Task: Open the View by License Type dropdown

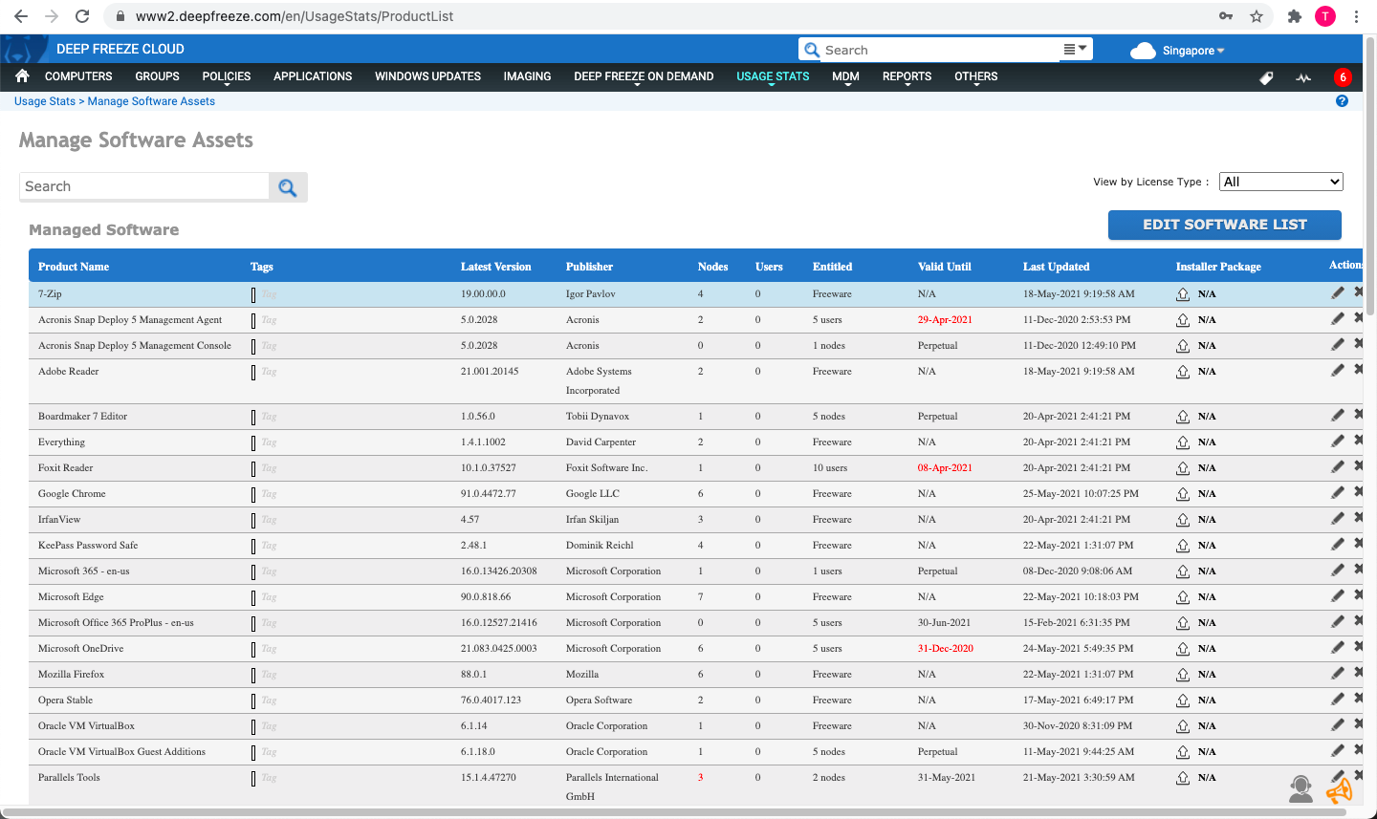Action: pyautogui.click(x=1281, y=182)
